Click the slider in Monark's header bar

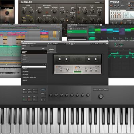point(98,2)
